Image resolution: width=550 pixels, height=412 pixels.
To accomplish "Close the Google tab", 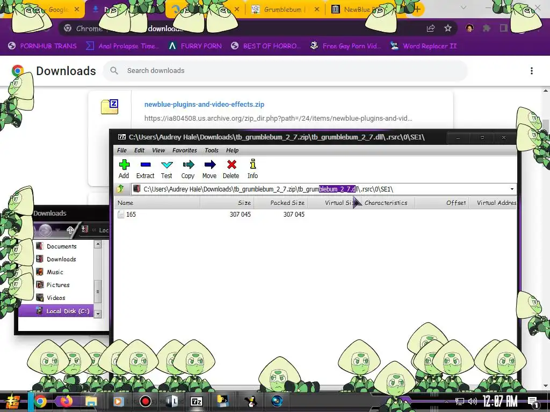I will tap(77, 10).
